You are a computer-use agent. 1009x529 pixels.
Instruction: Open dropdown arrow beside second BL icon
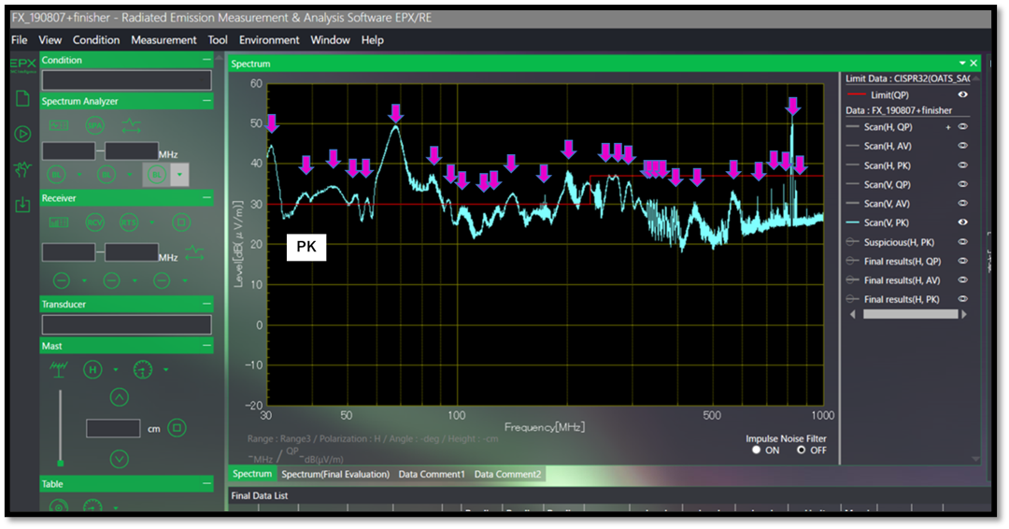coord(130,175)
